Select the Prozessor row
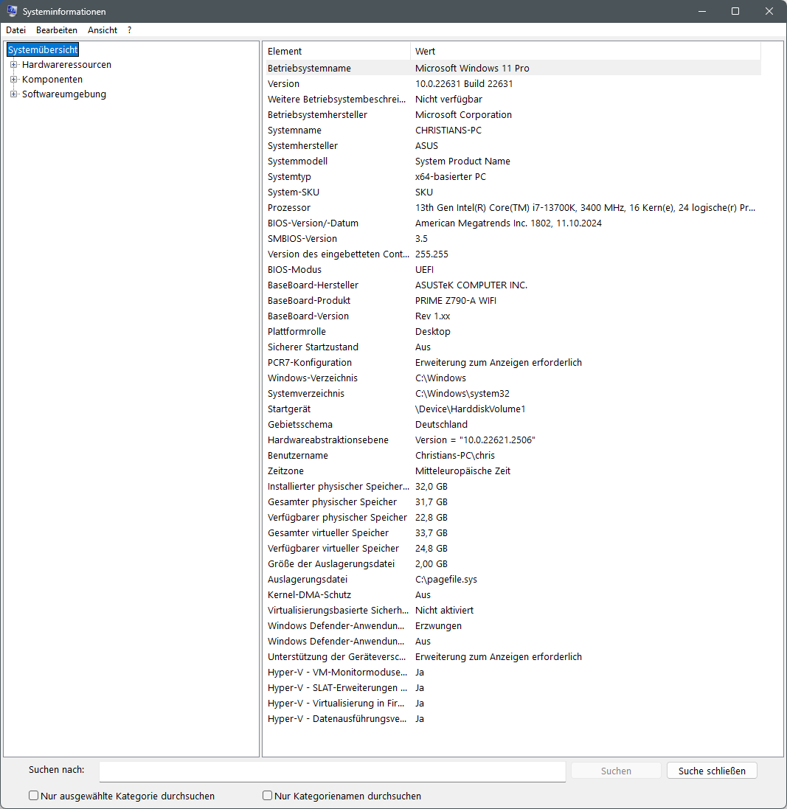This screenshot has height=809, width=787. [x=369, y=207]
